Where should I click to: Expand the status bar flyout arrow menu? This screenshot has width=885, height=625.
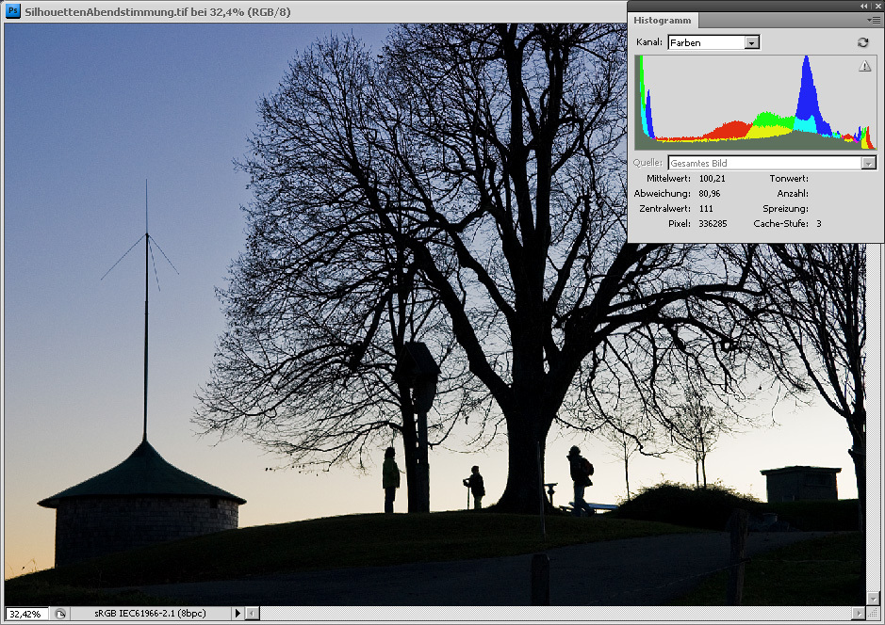tap(238, 614)
